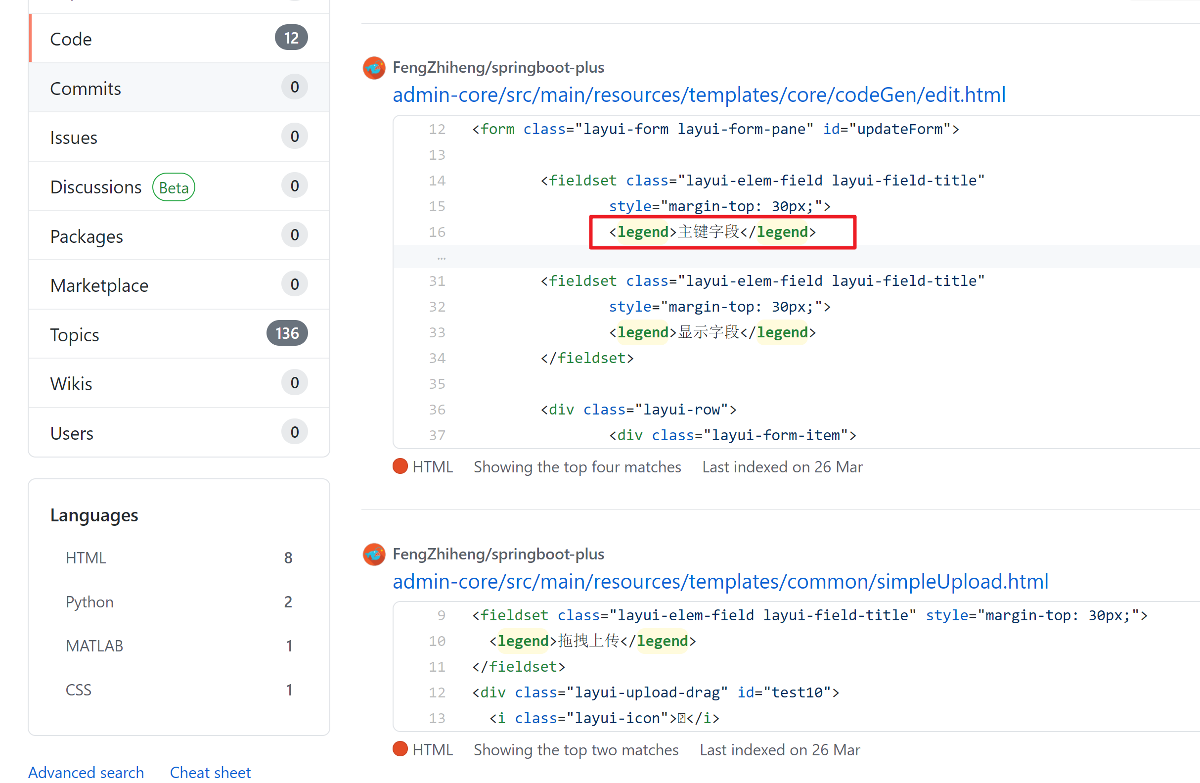This screenshot has height=783, width=1200.
Task: Open the Advanced search link
Action: pyautogui.click(x=86, y=772)
